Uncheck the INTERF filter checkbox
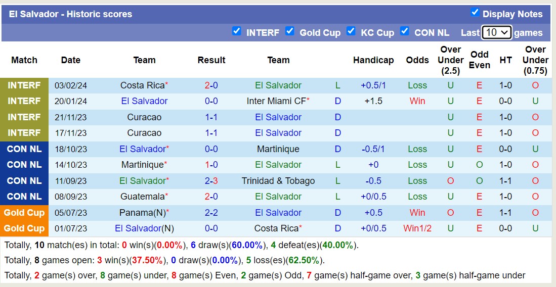The image size is (556, 287). coord(236,31)
